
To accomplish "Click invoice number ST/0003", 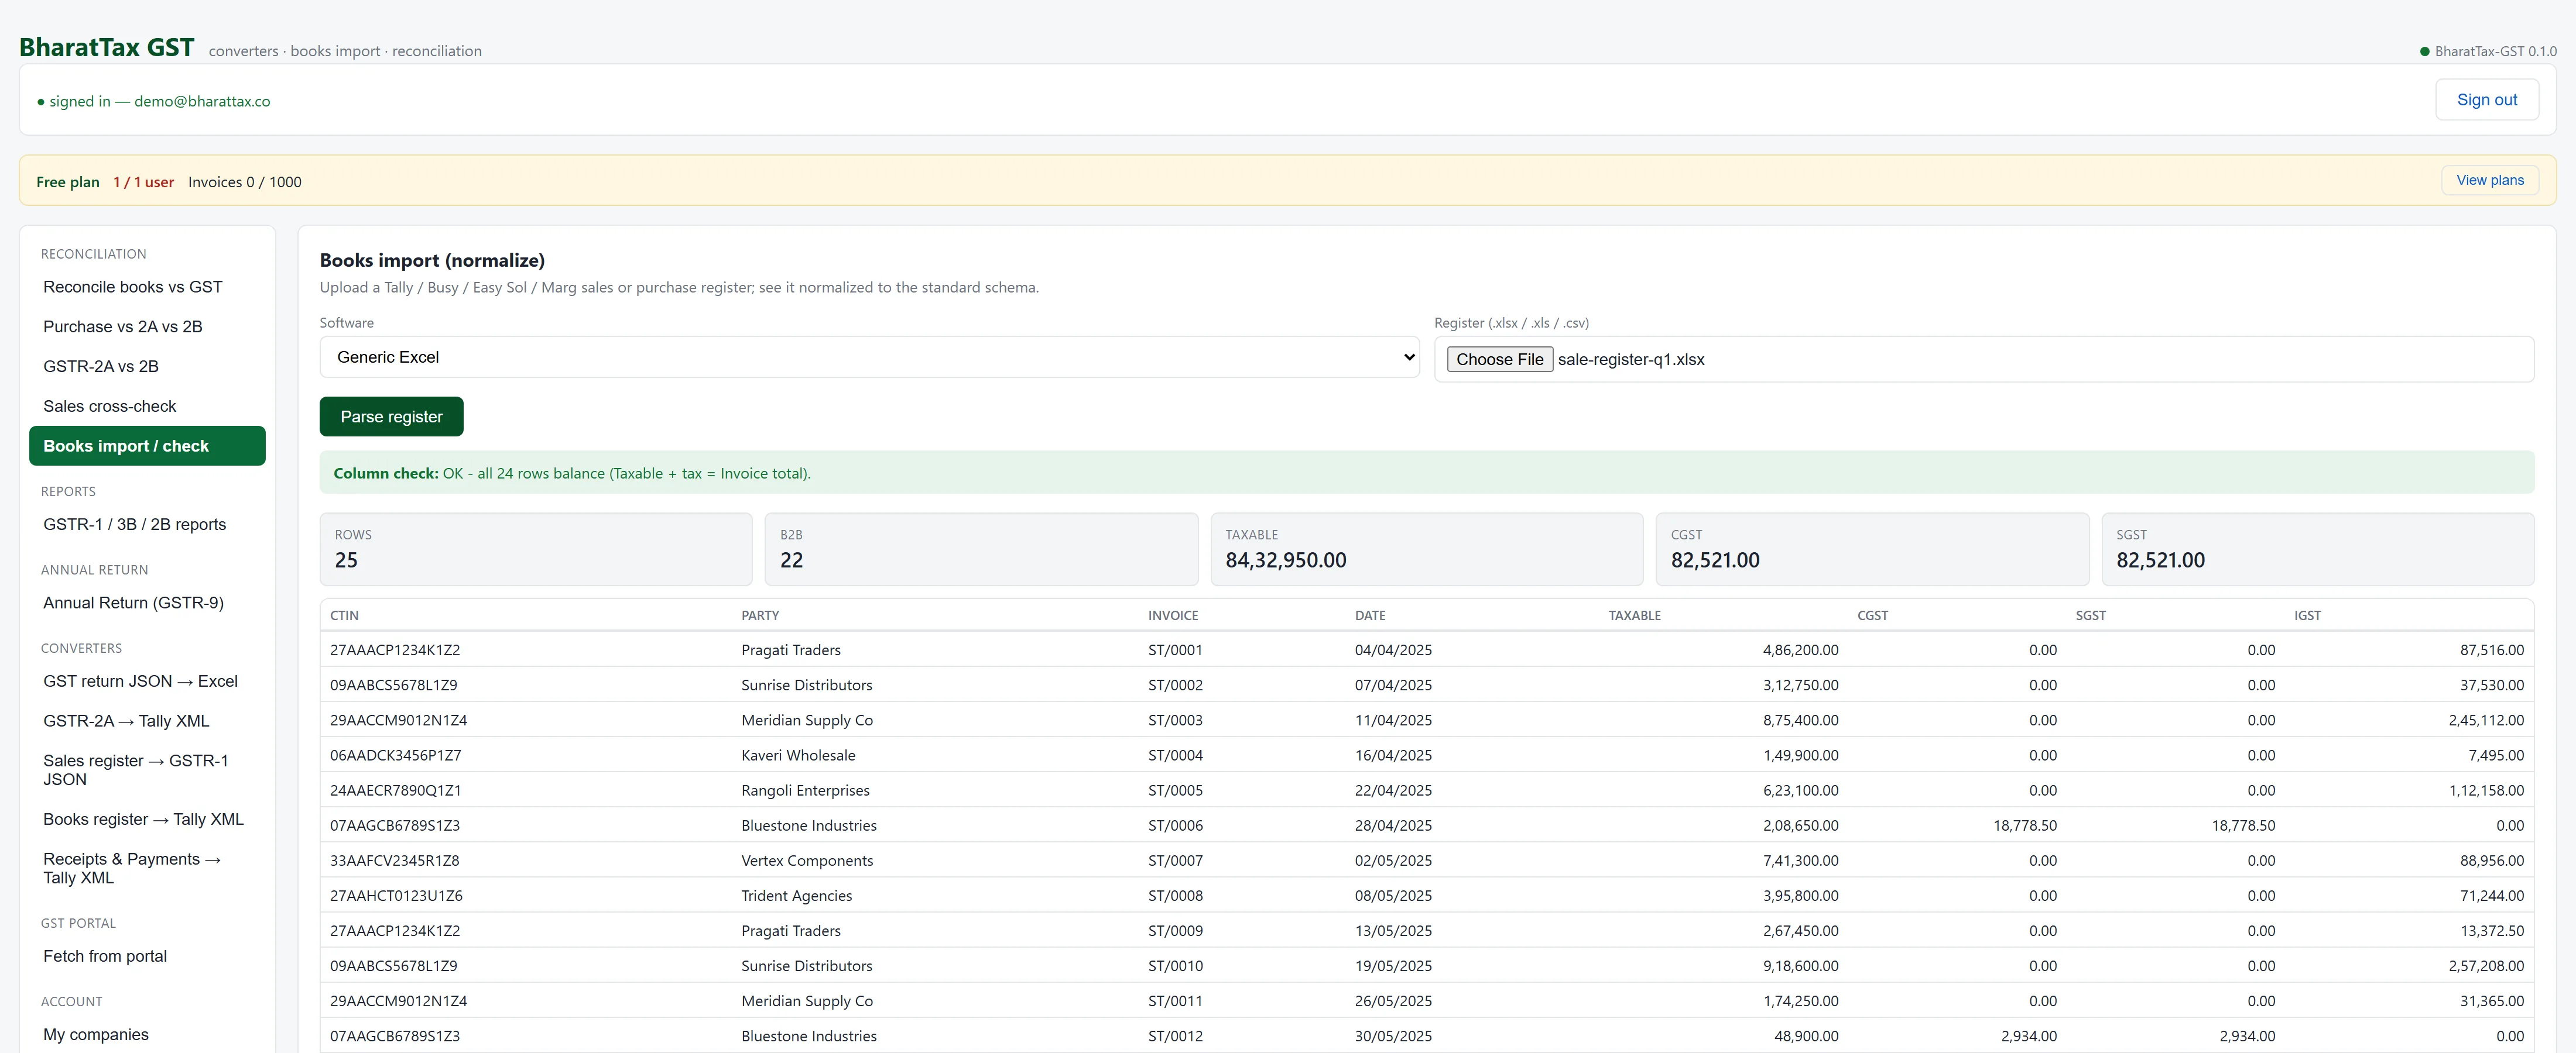I will pos(1175,720).
